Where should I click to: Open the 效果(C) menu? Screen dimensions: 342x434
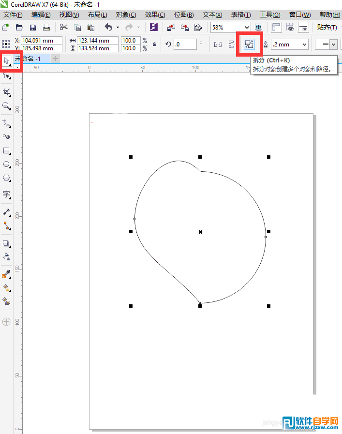[x=155, y=15]
